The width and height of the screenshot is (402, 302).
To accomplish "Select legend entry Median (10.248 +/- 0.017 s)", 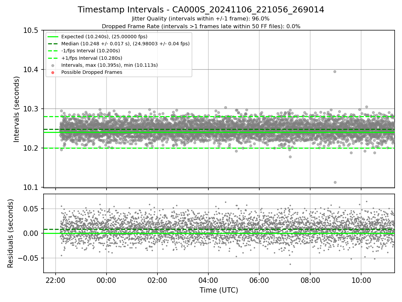I will (125, 44).
